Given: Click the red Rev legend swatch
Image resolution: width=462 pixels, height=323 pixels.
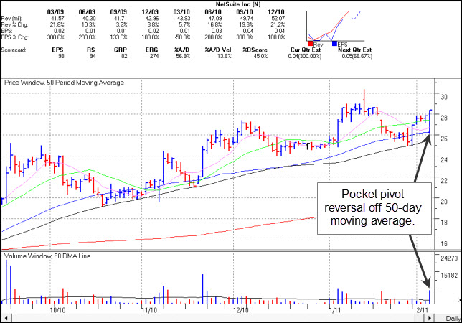Looking at the screenshot, I should point(310,44).
